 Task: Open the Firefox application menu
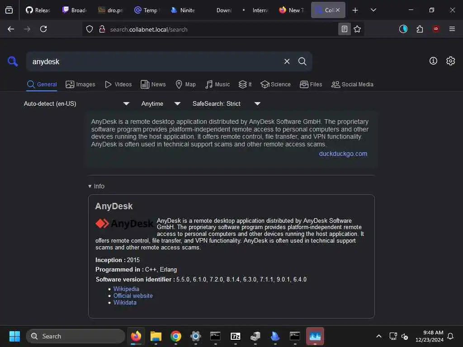452,29
